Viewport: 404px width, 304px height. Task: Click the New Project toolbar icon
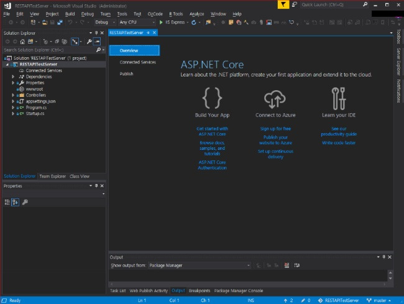click(33, 22)
